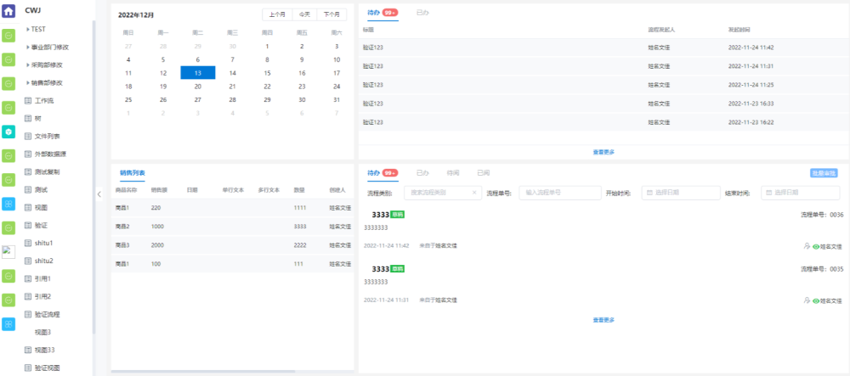Expand the 销售部修改 tree node
Image resolution: width=850 pixels, height=376 pixels.
27,82
